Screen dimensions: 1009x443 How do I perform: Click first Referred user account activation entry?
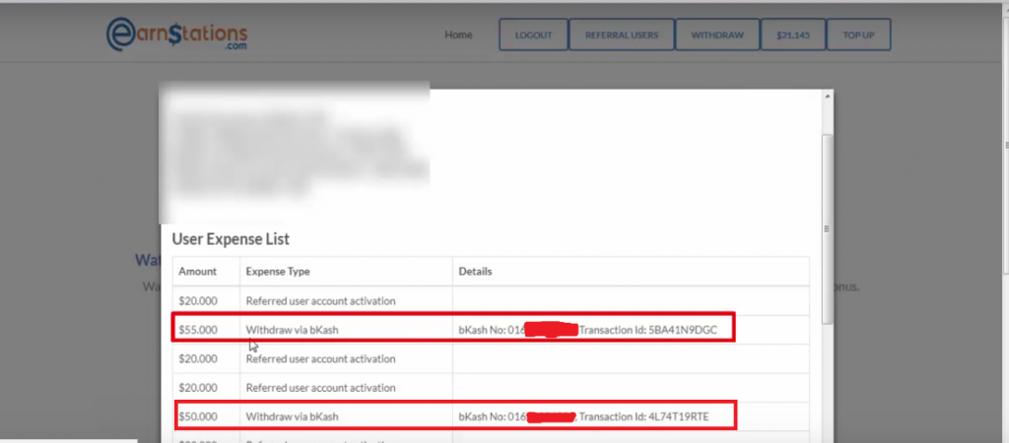pyautogui.click(x=320, y=300)
